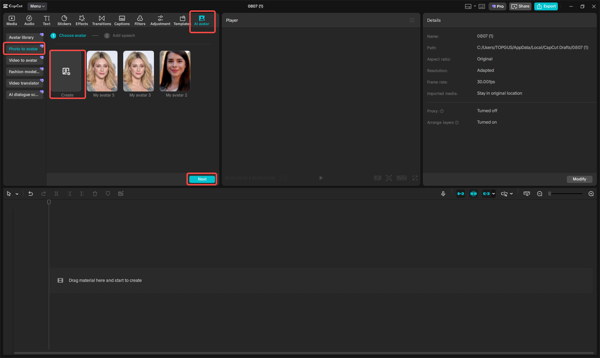
Task: Open the Templates panel
Action: (182, 20)
